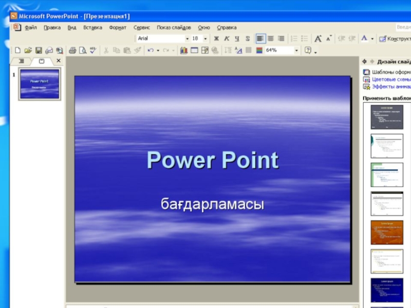Click the Undo arrow icon
Screen dimensions: 411x308
pos(151,50)
